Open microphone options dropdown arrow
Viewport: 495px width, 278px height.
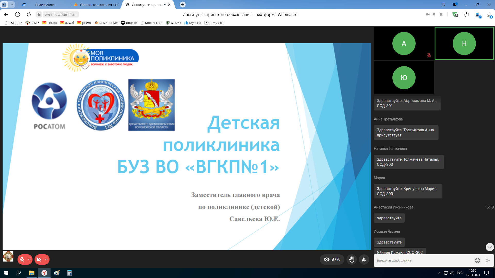click(x=29, y=259)
